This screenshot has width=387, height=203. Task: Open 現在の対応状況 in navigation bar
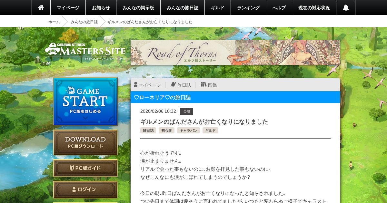pyautogui.click(x=314, y=8)
